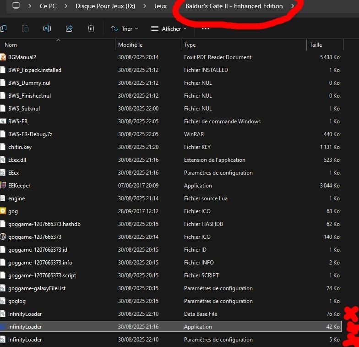
Task: Select the EEex.dll file icon
Action: (3, 160)
